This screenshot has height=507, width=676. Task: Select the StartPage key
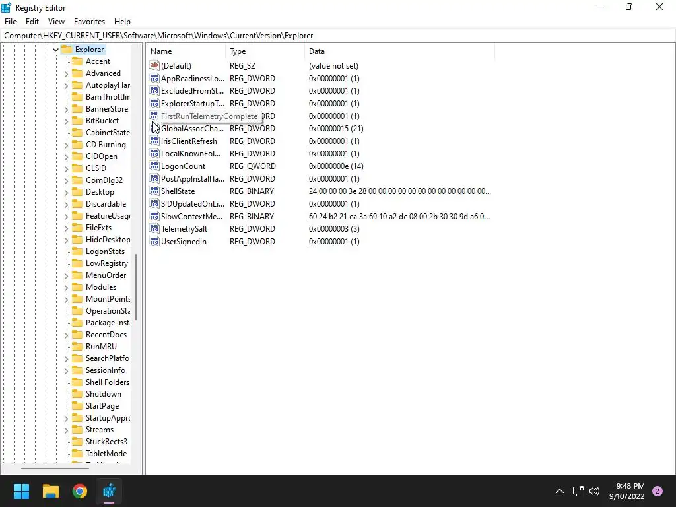click(102, 406)
